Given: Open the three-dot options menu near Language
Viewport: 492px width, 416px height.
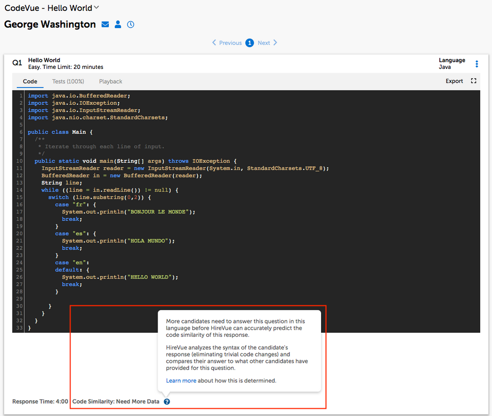Looking at the screenshot, I should click(x=476, y=64).
